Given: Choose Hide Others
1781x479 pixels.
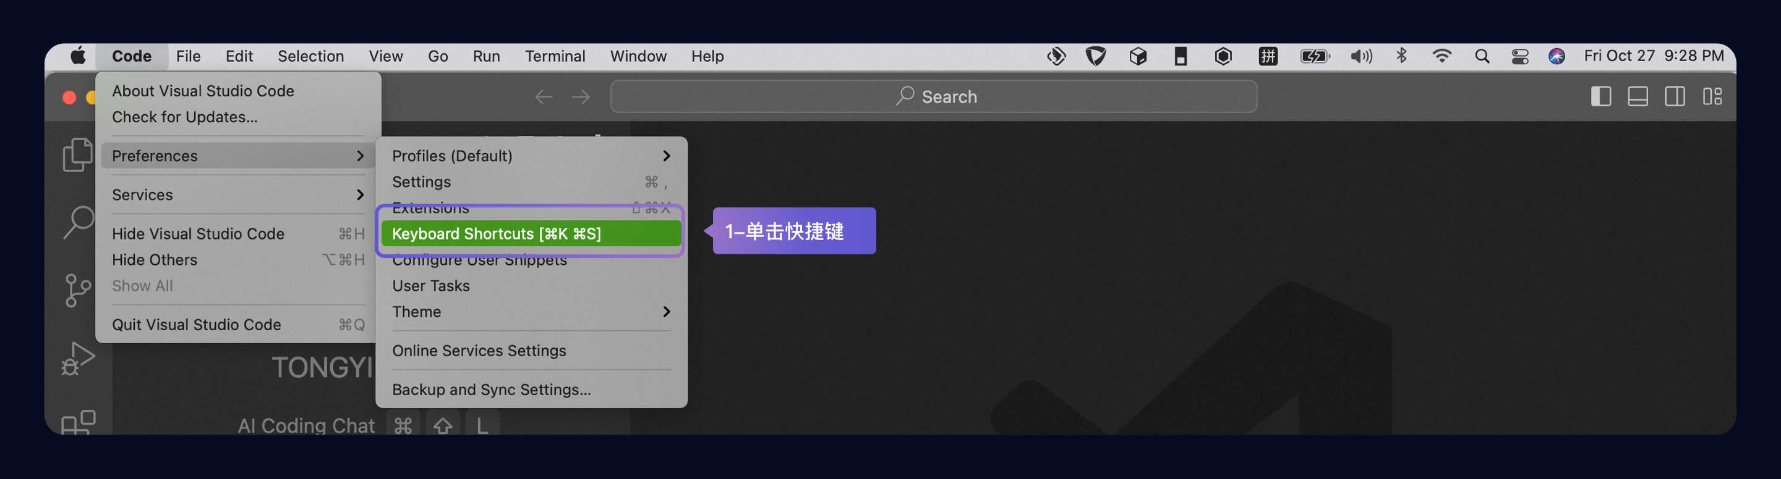Looking at the screenshot, I should [238, 260].
